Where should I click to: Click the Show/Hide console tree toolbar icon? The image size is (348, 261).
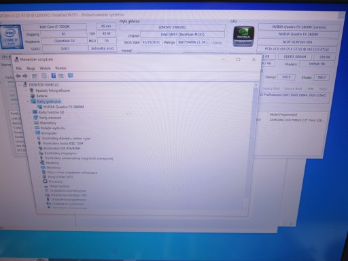(x=35, y=76)
